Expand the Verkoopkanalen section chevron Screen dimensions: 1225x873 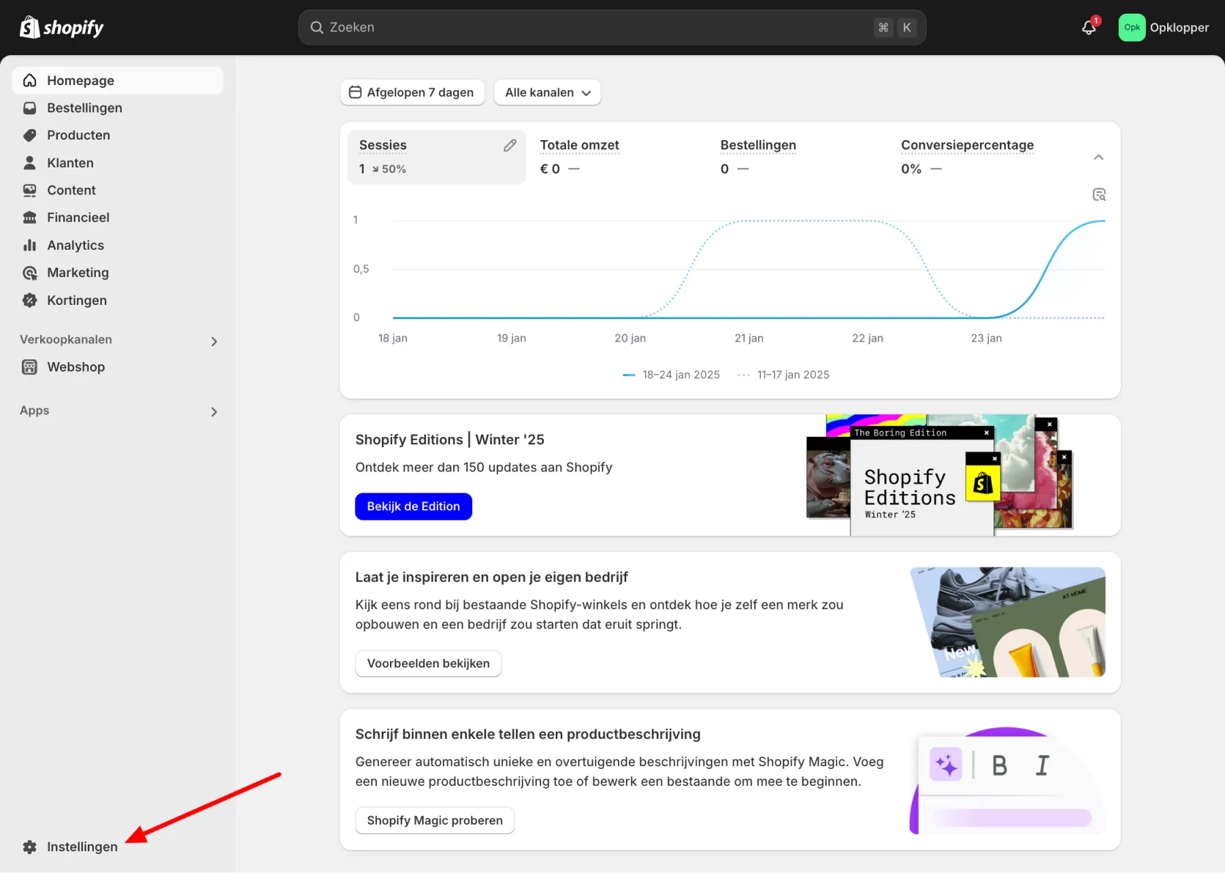(x=214, y=341)
